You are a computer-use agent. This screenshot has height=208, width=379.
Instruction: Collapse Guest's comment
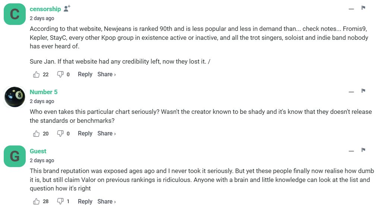click(351, 151)
